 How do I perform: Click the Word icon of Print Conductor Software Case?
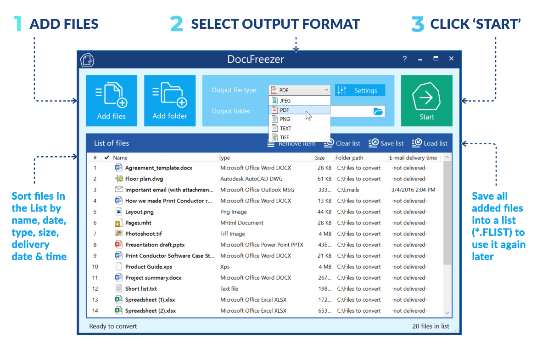tap(118, 256)
